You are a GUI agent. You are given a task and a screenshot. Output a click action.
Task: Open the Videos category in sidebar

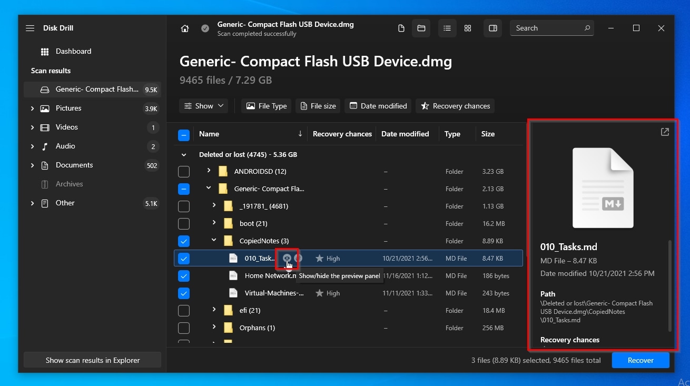tap(67, 127)
